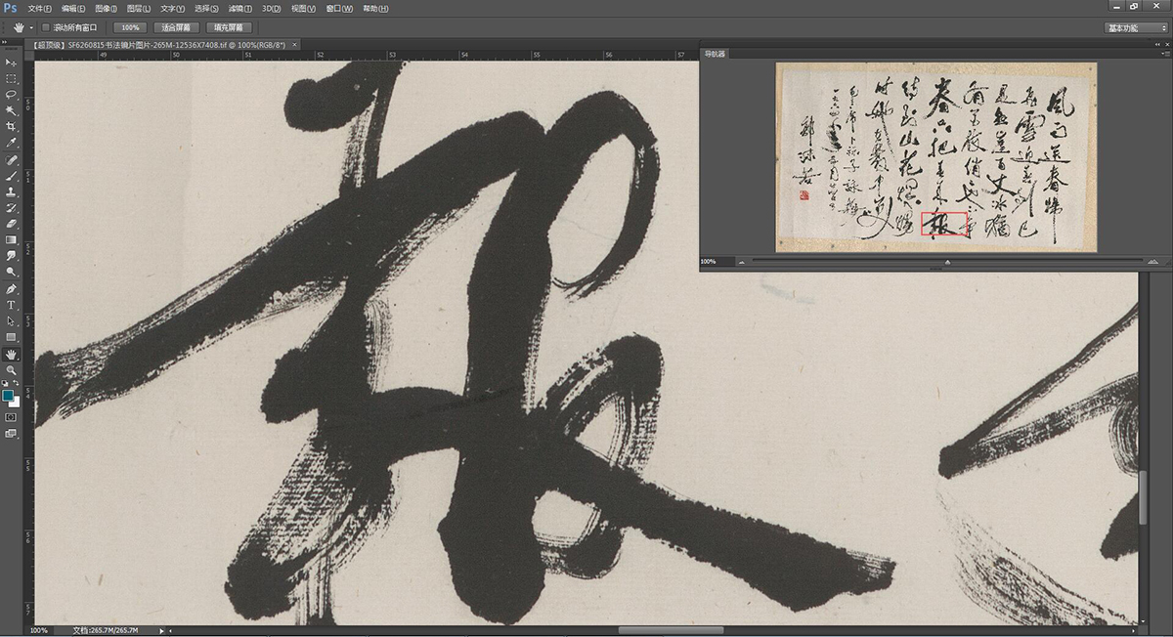Click the 填充屏幕 button

230,27
